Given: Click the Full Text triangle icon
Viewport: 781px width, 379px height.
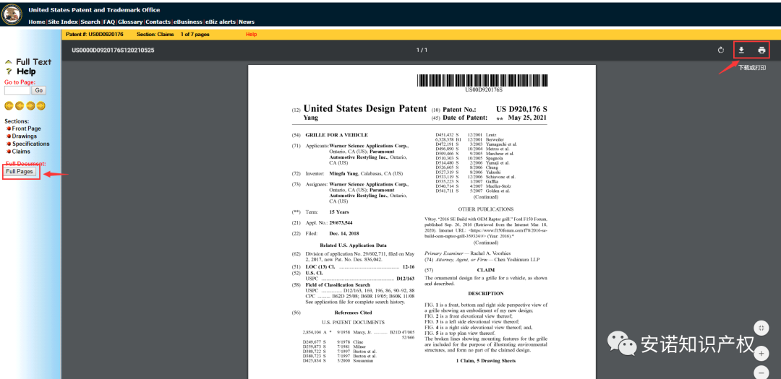Looking at the screenshot, I should point(8,62).
